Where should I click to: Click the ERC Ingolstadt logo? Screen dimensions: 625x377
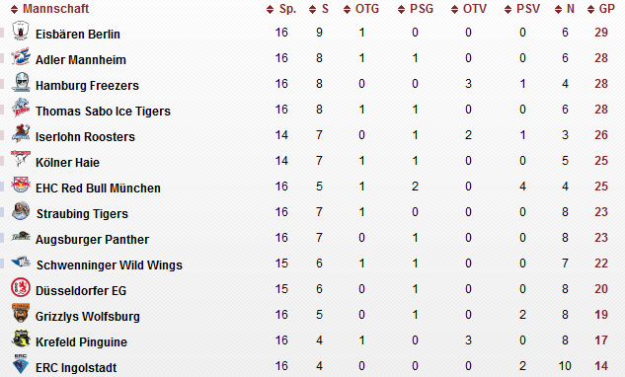(x=21, y=364)
